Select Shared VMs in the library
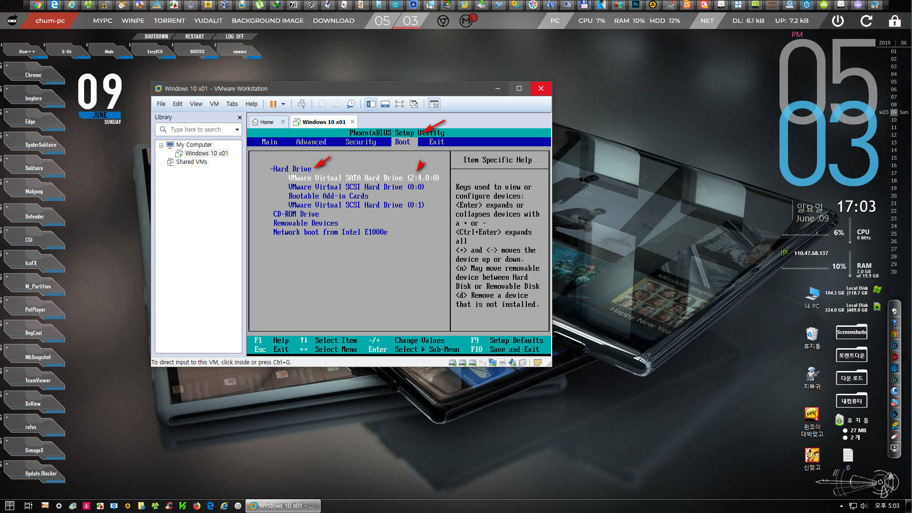912x513 pixels. tap(191, 162)
